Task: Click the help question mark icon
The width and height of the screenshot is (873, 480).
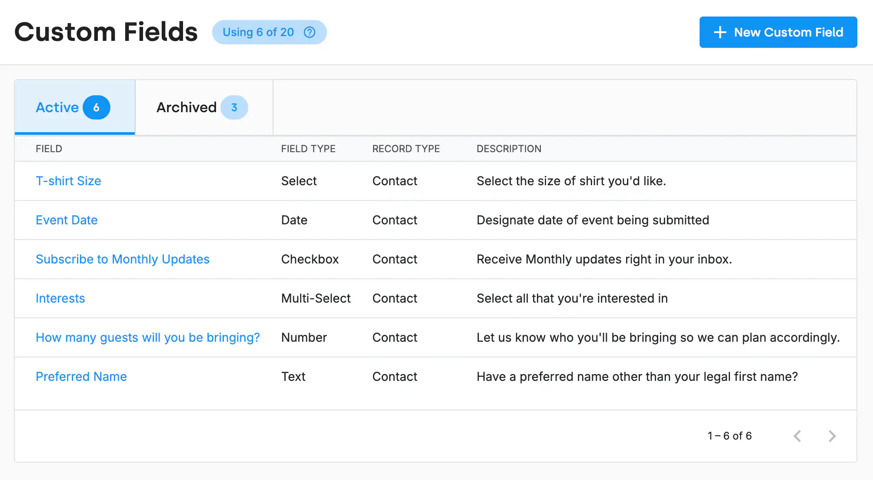Action: click(310, 32)
